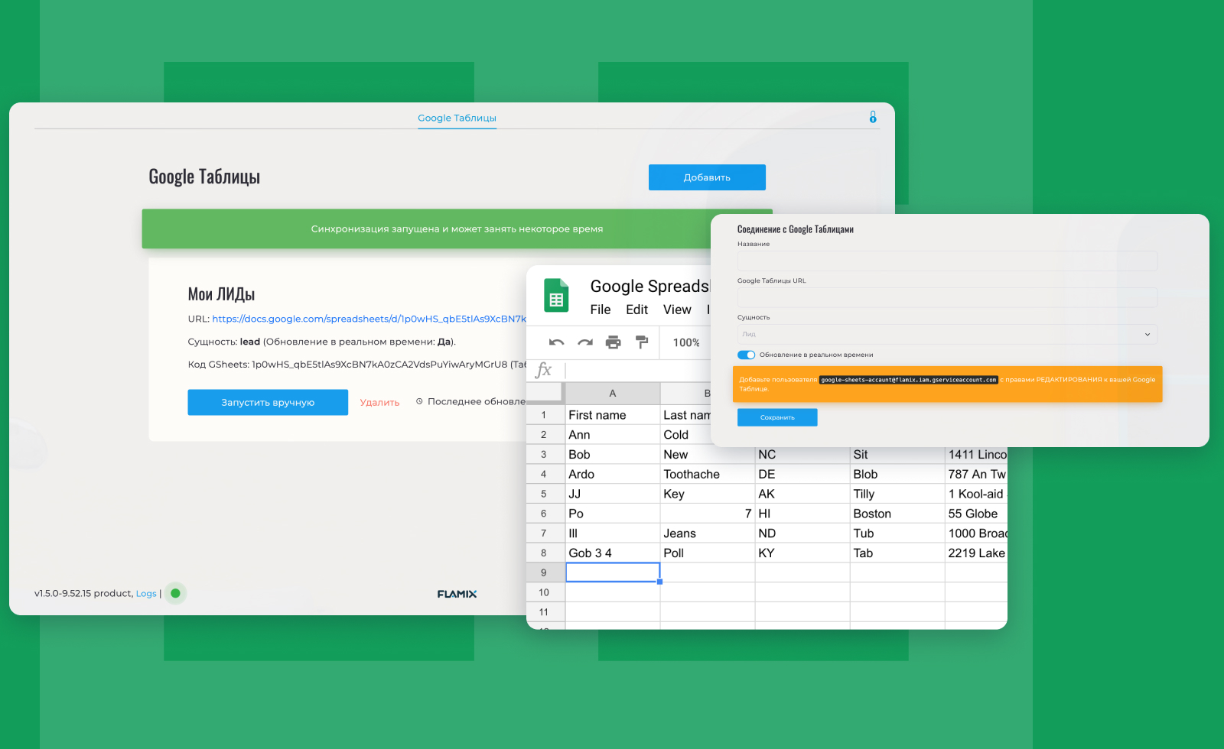Viewport: 1224px width, 749px height.
Task: Click the blue lock icon at top right
Action: click(874, 117)
